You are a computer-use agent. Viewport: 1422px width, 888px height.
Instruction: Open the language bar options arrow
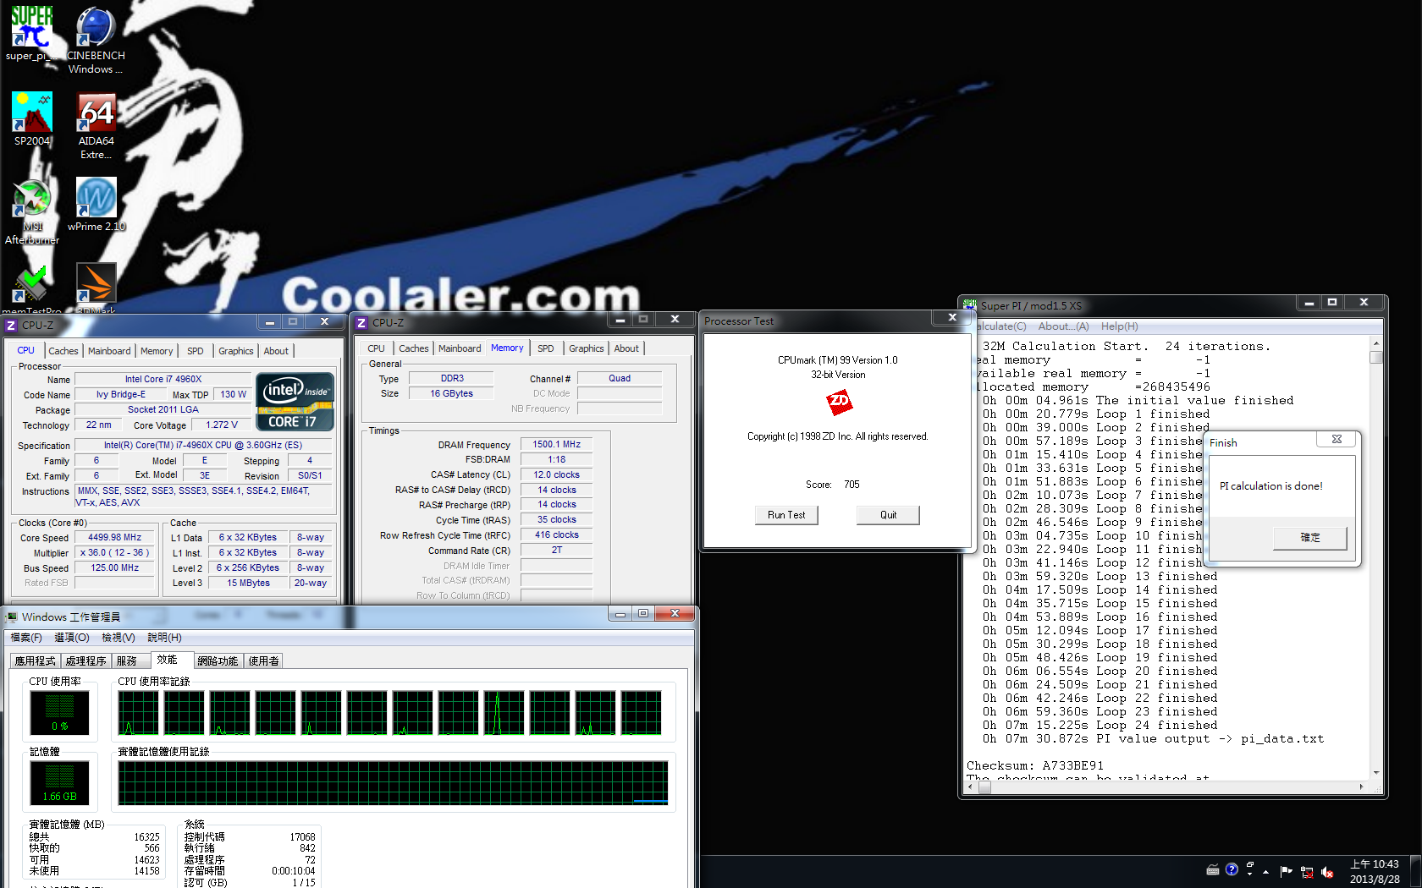tap(1250, 873)
